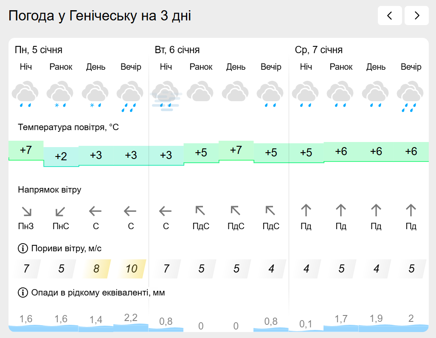Image resolution: width=436 pixels, height=338 pixels.
Task: Select the Tuesday, 6 January heading
Action: click(177, 50)
